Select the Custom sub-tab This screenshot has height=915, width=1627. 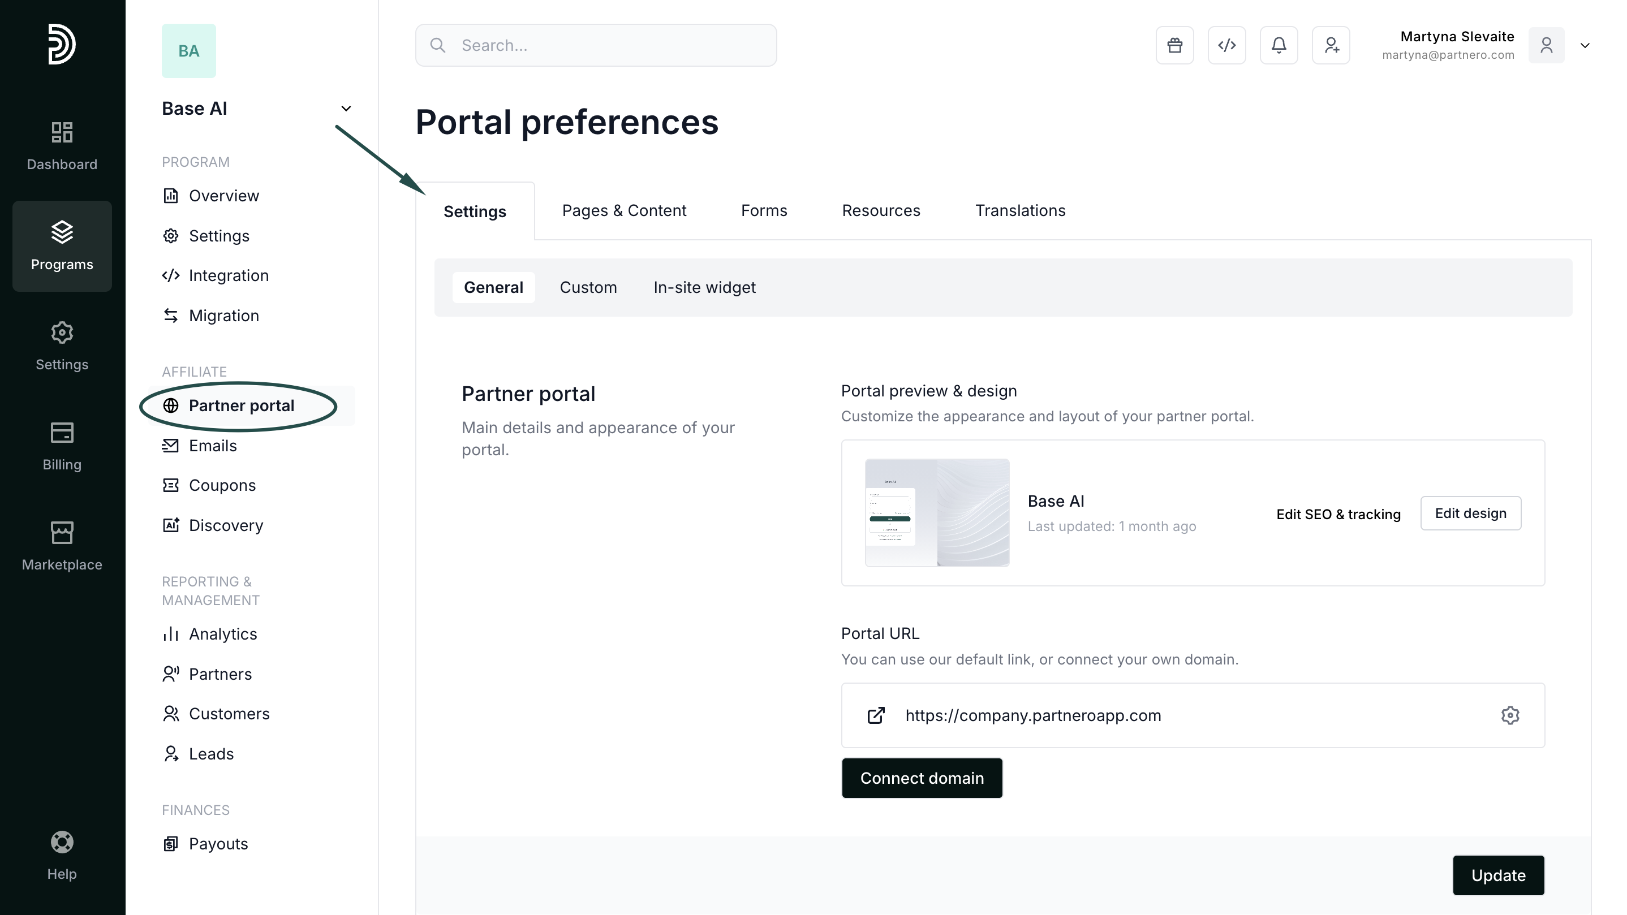[588, 288]
